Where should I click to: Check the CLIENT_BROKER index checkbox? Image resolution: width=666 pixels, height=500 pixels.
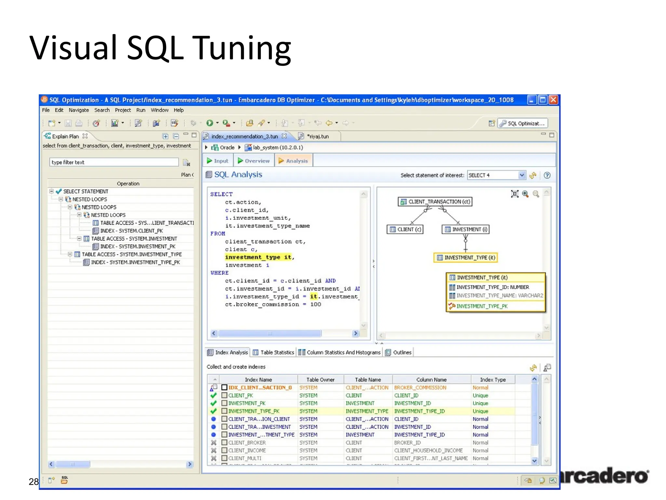pos(224,442)
